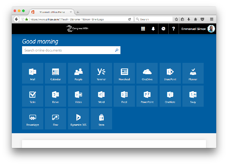Viewport: 228px width, 165px height.
Task: Open the Planner tile
Action: point(193,73)
